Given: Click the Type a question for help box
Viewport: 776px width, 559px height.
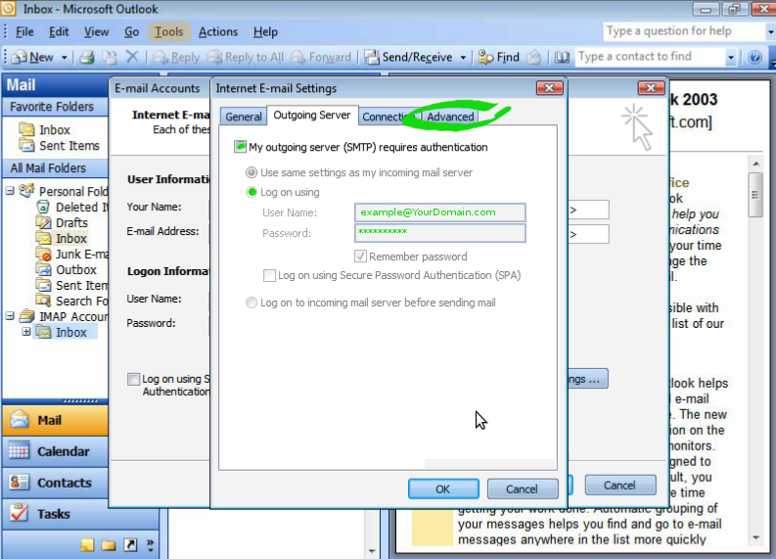Looking at the screenshot, I should click(x=684, y=31).
